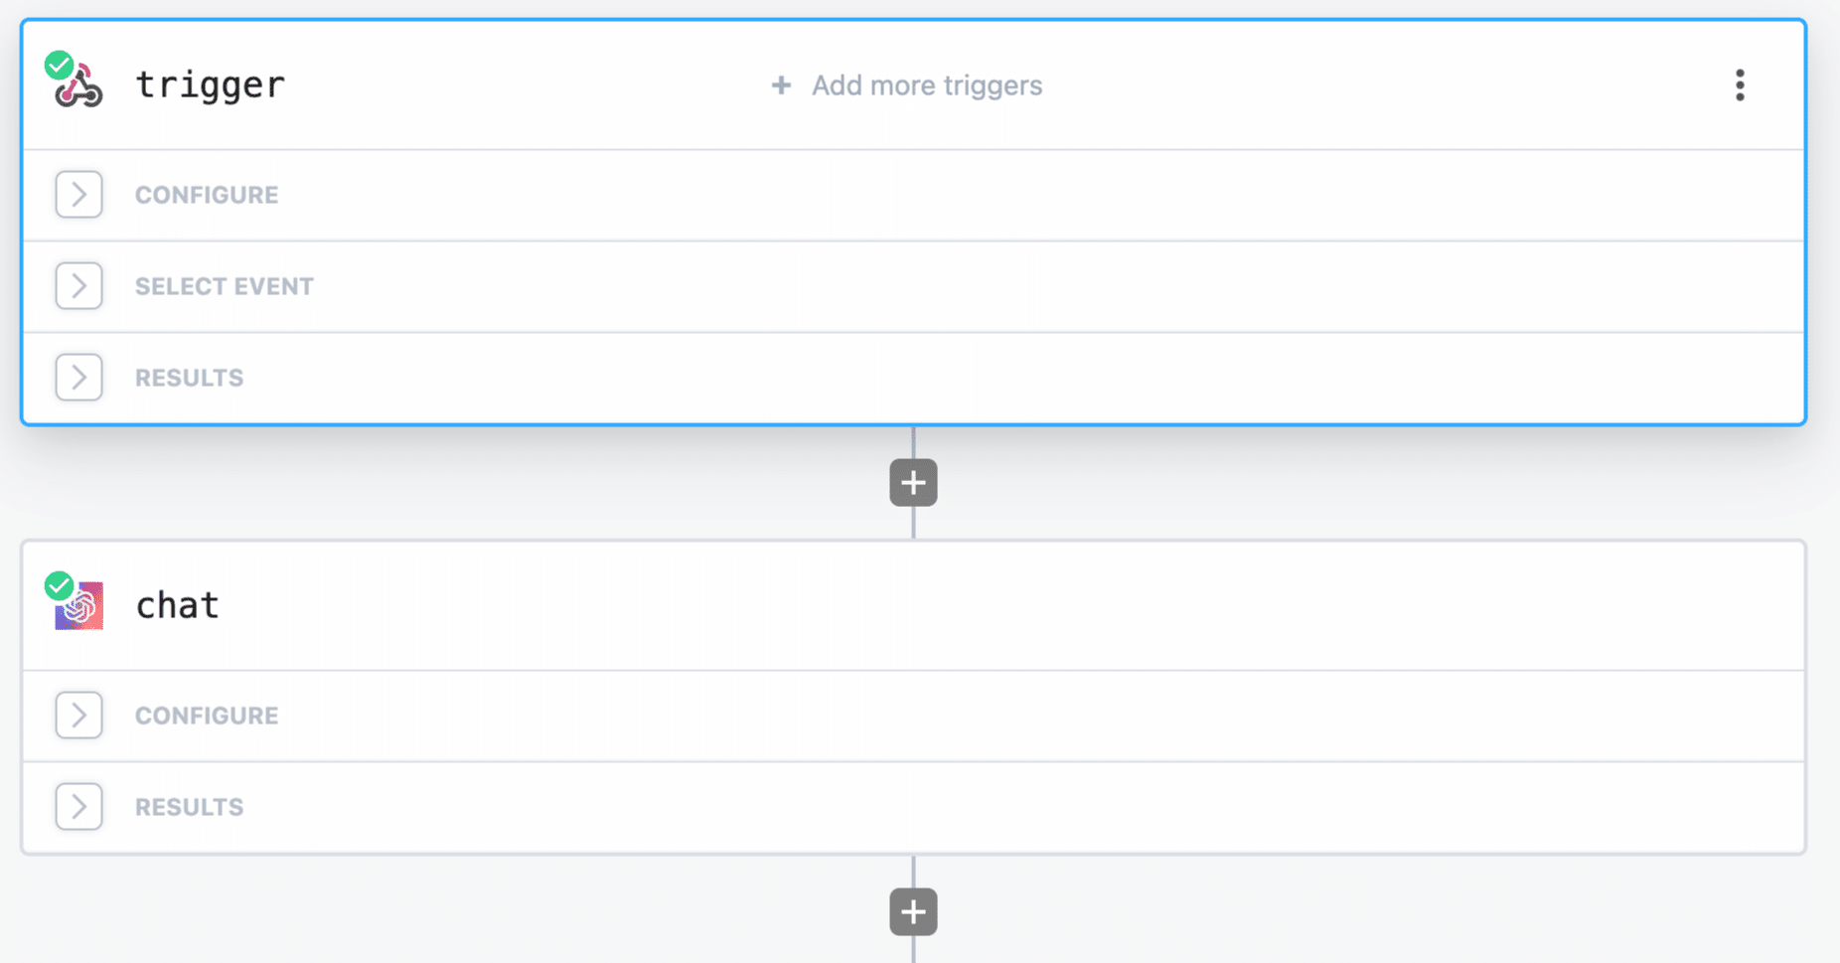Viewport: 1840px width, 963px height.
Task: Open the chat CONFIGURE row label
Action: tap(207, 716)
